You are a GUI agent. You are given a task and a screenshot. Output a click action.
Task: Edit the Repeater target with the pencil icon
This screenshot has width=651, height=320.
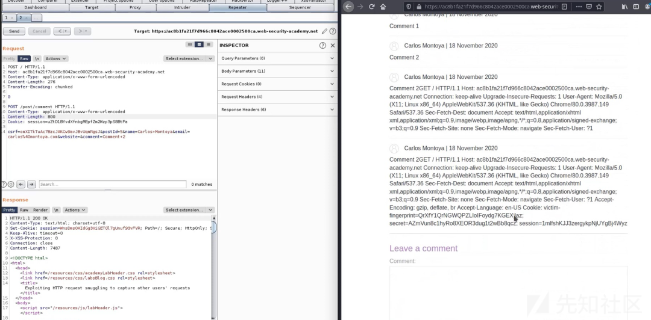tap(325, 31)
